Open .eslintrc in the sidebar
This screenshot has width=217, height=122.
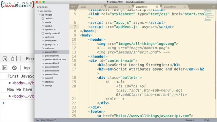pyautogui.click(x=49, y=18)
